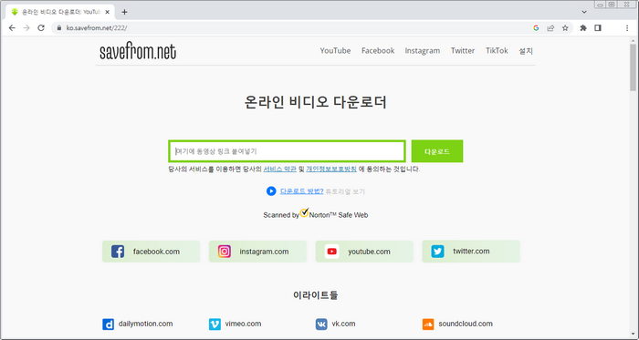Open the instagram.com tile label

pos(264,252)
